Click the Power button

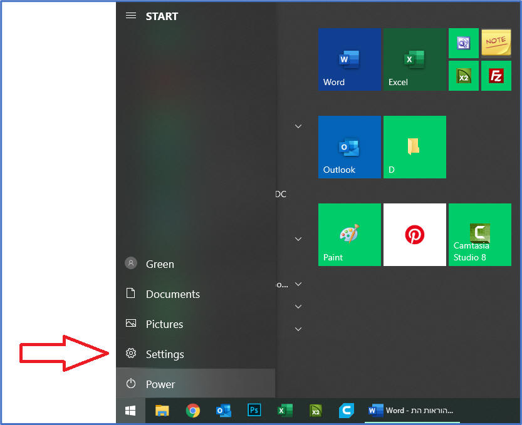point(160,384)
